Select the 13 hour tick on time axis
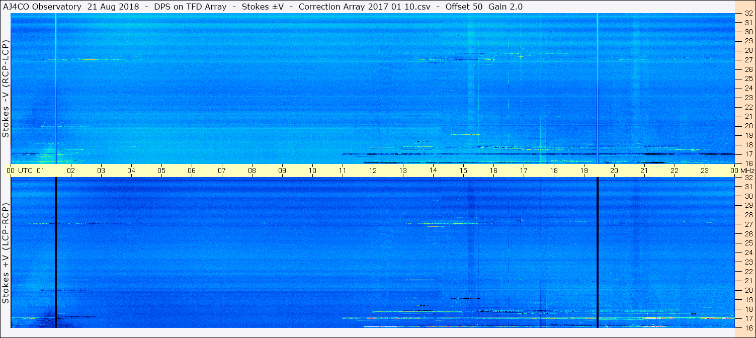 pos(403,171)
